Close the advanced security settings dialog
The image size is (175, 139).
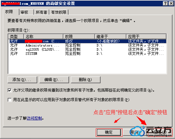[171, 4]
